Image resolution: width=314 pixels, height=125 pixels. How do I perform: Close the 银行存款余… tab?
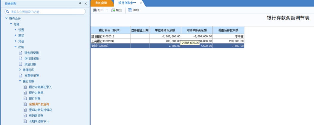coord(141,3)
